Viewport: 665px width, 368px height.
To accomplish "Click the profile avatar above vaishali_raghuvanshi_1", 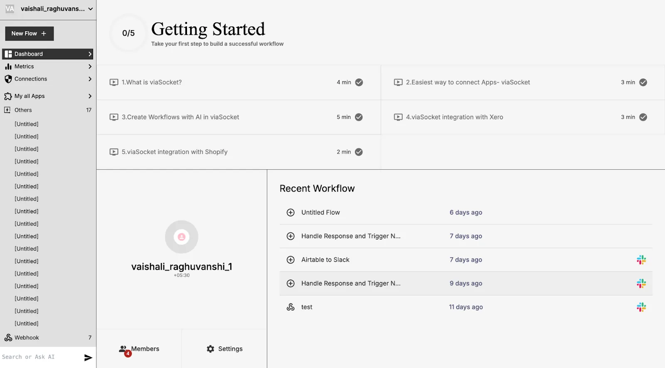I will (x=182, y=237).
